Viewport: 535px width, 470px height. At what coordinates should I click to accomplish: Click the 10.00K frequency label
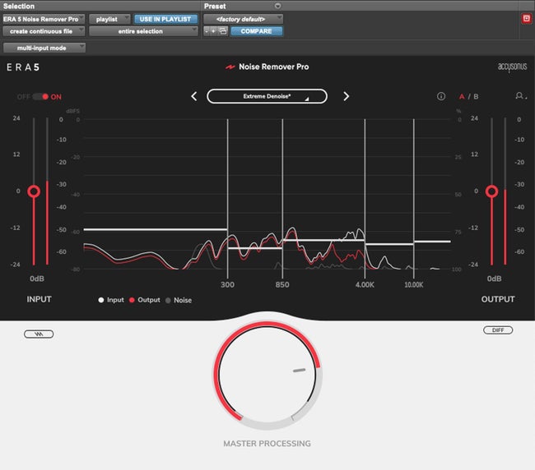pos(414,285)
